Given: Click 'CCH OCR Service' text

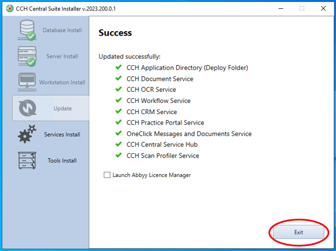Looking at the screenshot, I should pyautogui.click(x=151, y=90).
